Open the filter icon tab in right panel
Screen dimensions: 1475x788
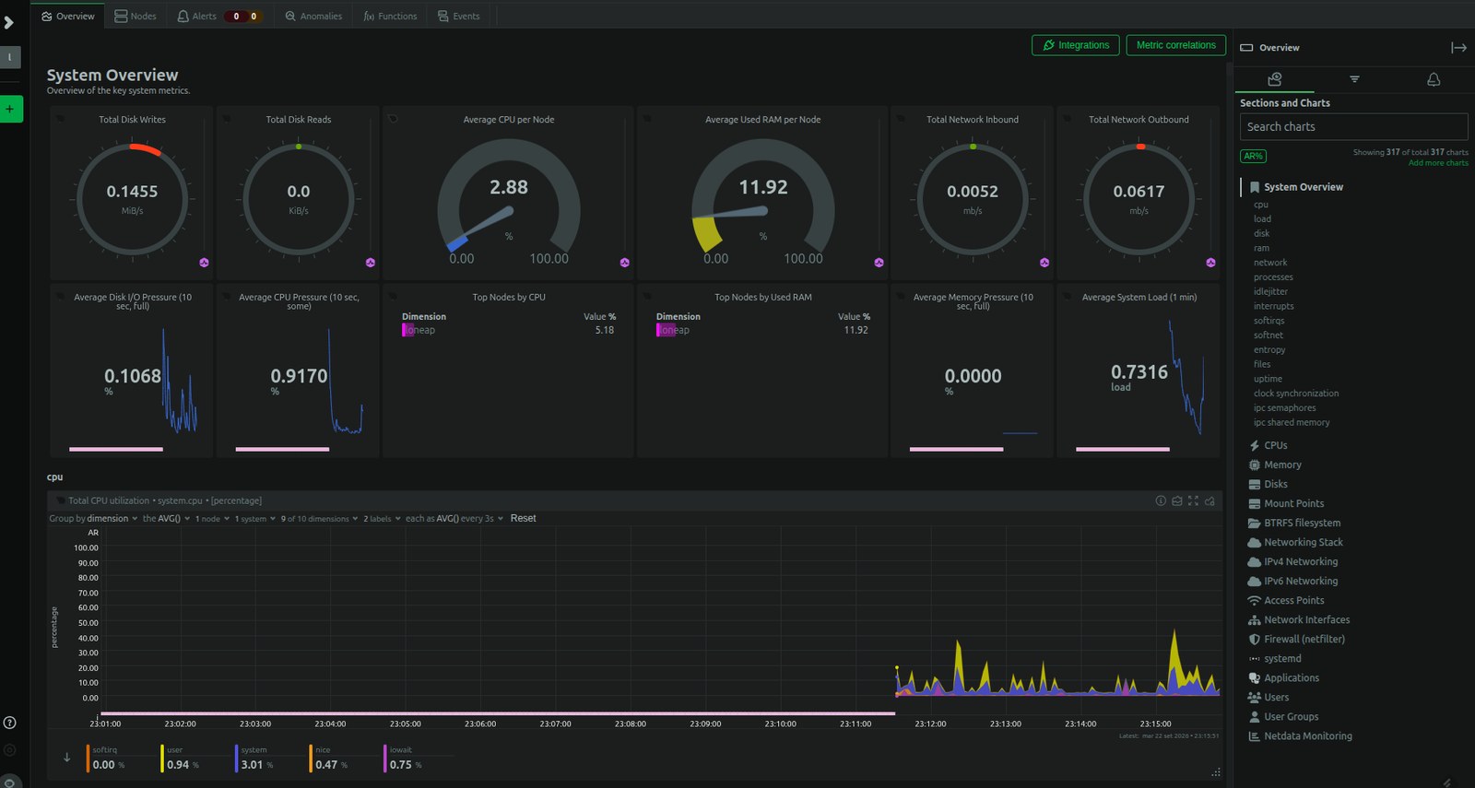(x=1354, y=79)
